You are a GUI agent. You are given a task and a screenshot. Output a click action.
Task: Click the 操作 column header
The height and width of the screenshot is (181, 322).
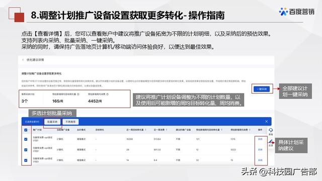click(x=260, y=130)
